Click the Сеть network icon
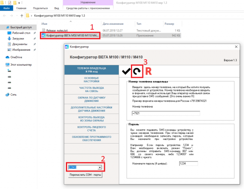The width and height of the screenshot is (244, 189). (x=7, y=94)
